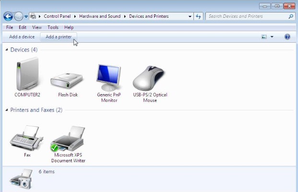Screen dimensions: 298x192
Task: Click the Add a printer button
Action: 59,37
